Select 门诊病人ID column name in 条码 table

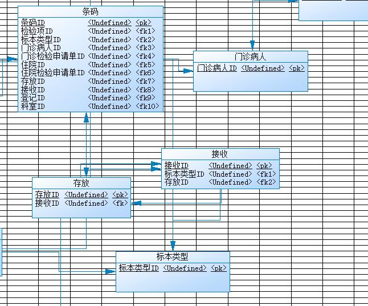40,48
